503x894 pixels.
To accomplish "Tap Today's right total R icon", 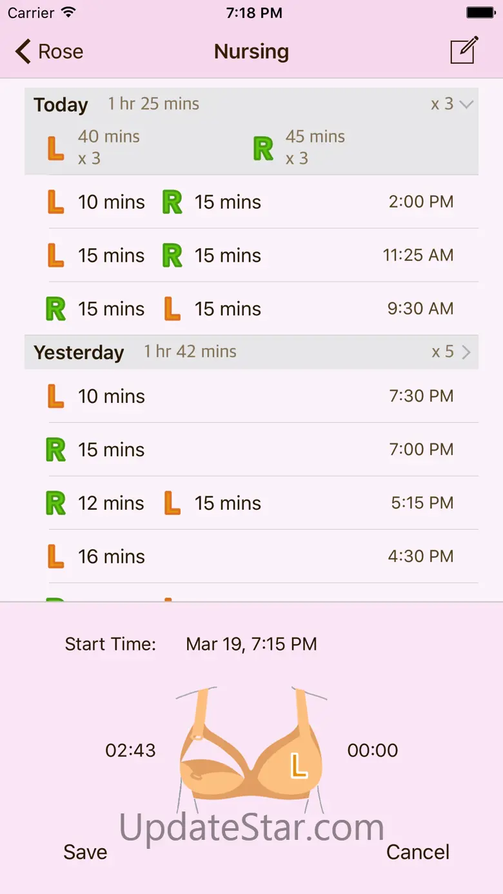I will coord(263,148).
